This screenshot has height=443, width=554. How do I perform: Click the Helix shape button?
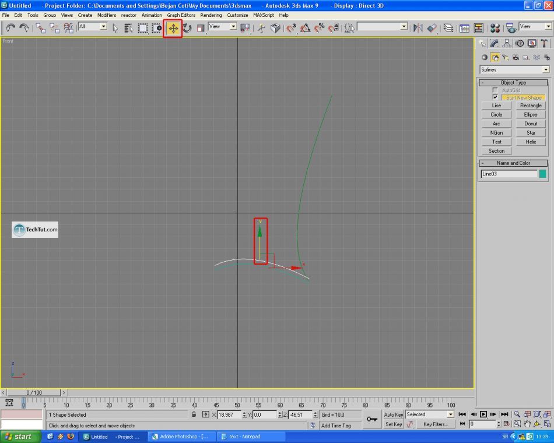coord(531,142)
